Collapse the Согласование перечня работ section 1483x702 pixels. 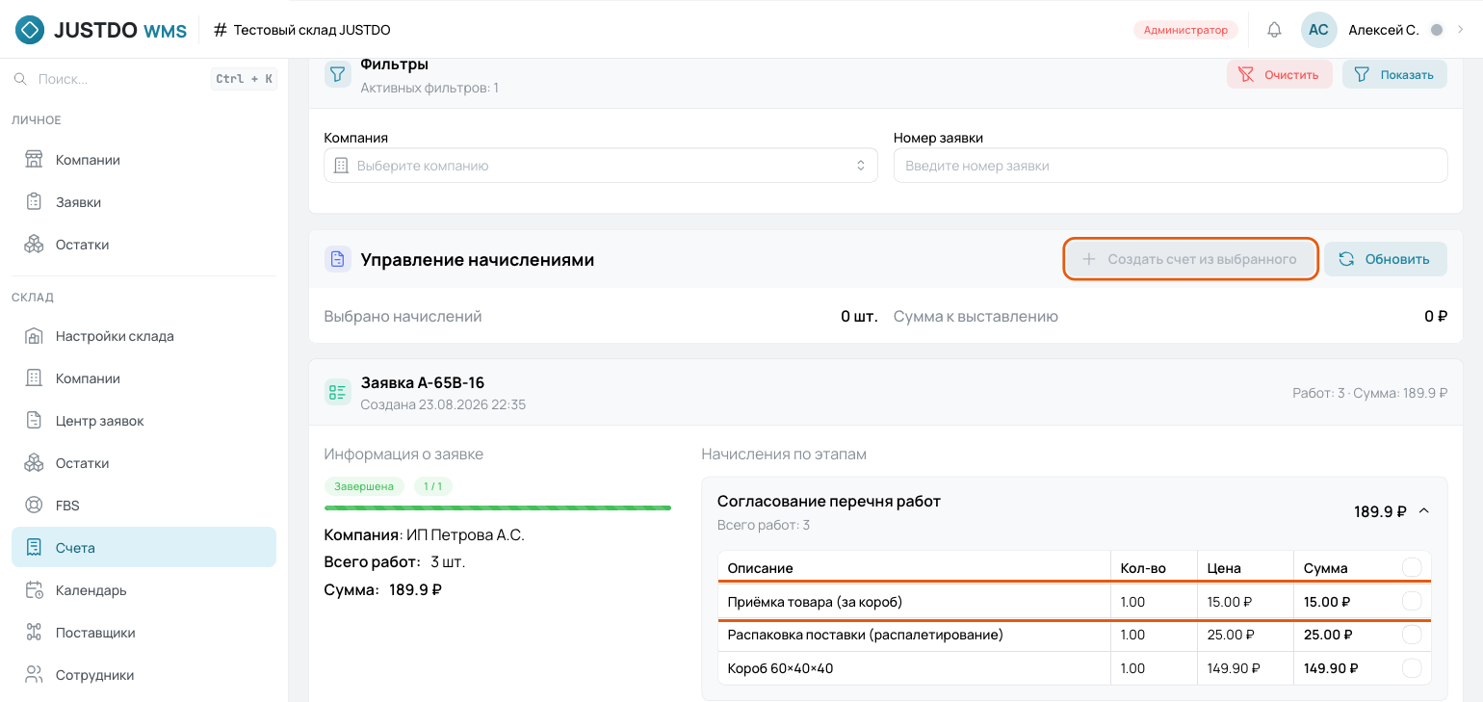(1424, 511)
